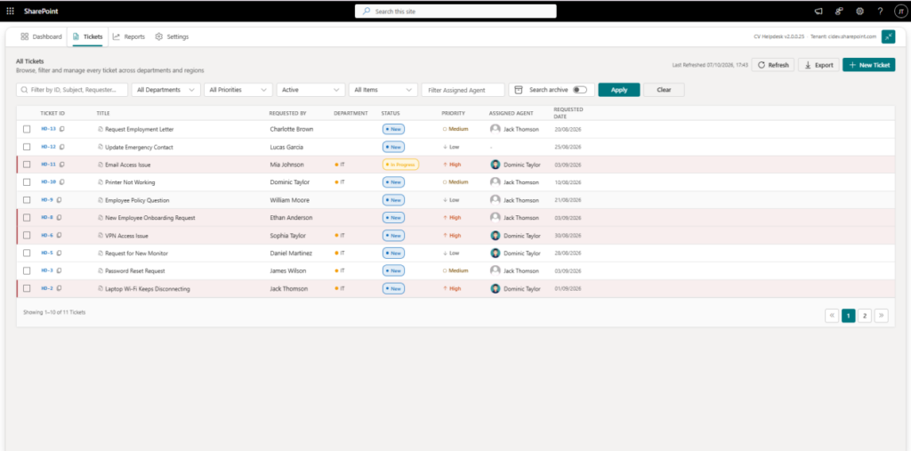Open the All Priorities dropdown
This screenshot has height=451, width=911.
pyautogui.click(x=238, y=90)
